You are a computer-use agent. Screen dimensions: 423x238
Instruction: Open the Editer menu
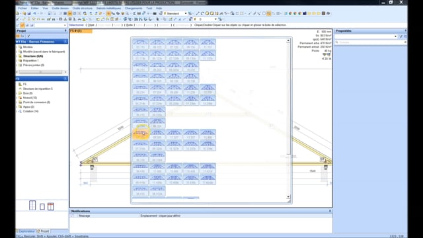(34, 9)
